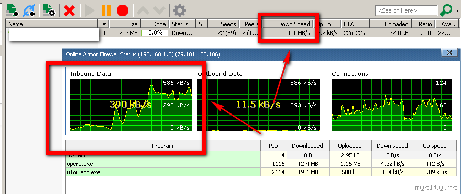Move torrent down the queue

point(159,11)
